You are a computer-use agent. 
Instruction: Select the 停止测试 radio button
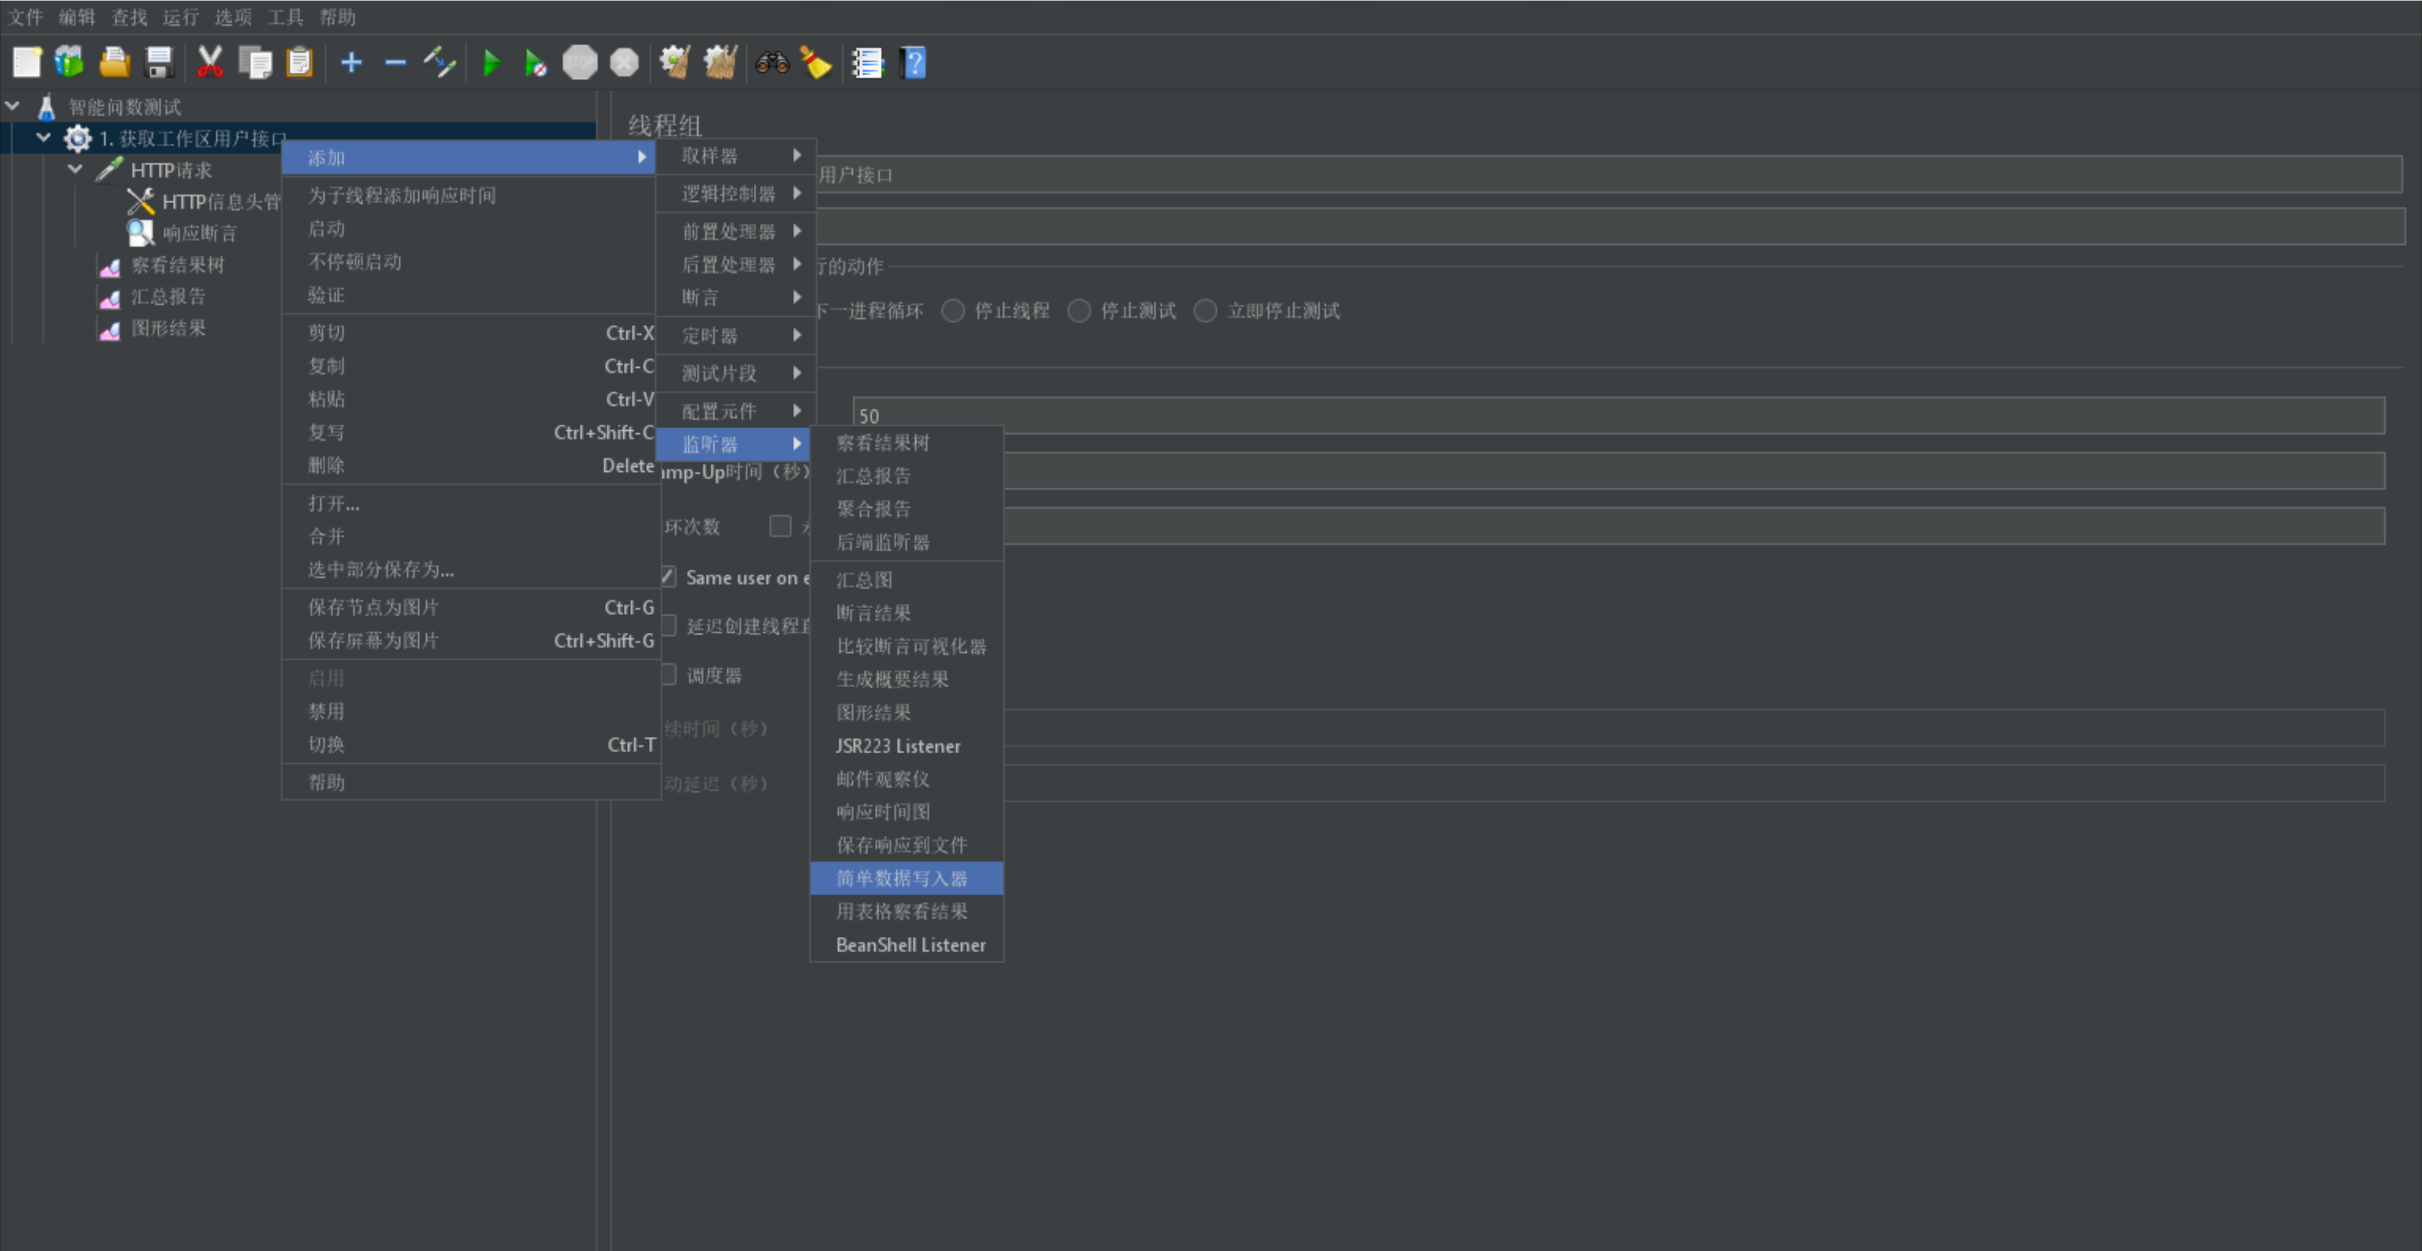click(1079, 310)
